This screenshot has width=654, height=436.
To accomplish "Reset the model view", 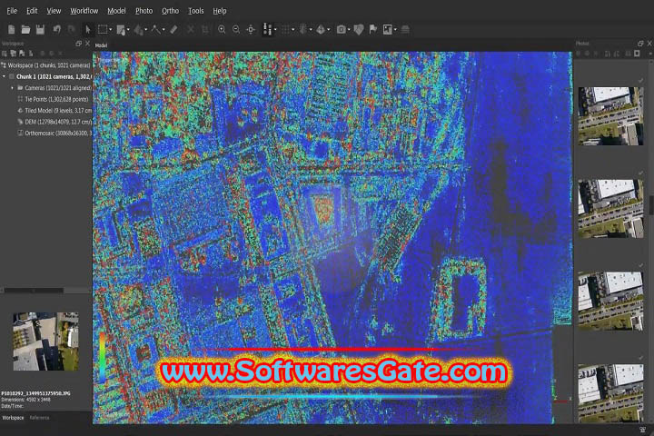I will coord(251,29).
